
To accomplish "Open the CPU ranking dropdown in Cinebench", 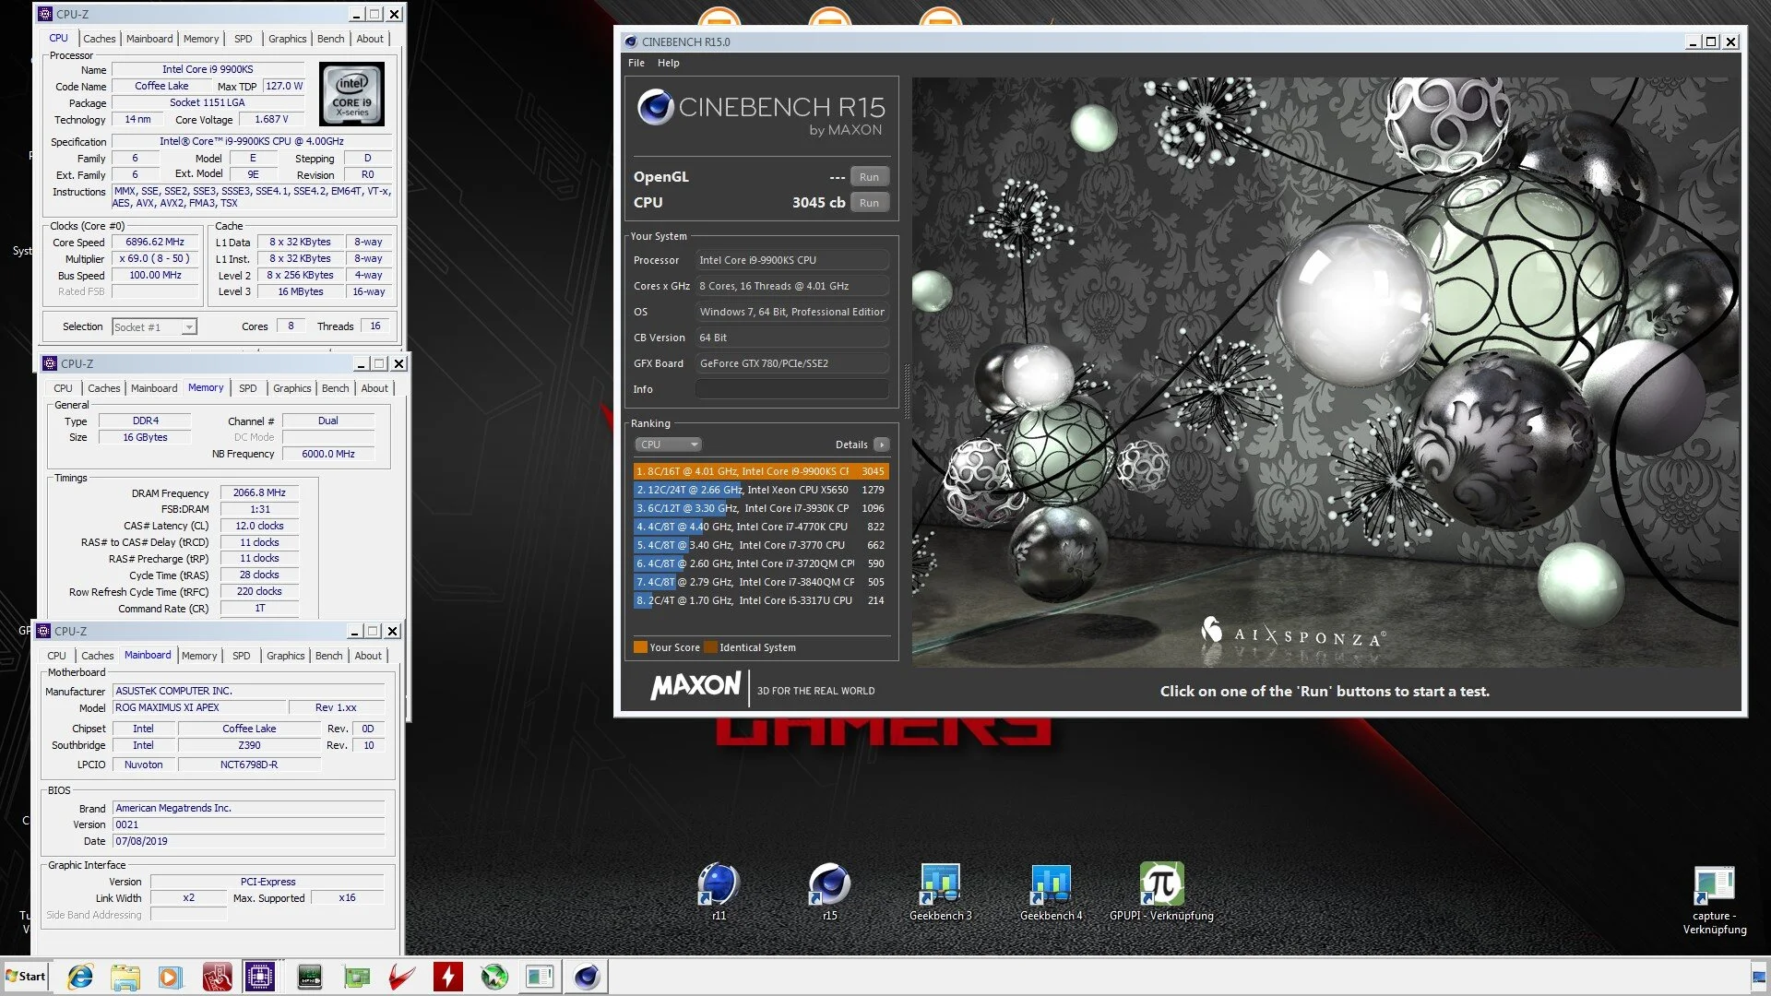I will point(668,445).
